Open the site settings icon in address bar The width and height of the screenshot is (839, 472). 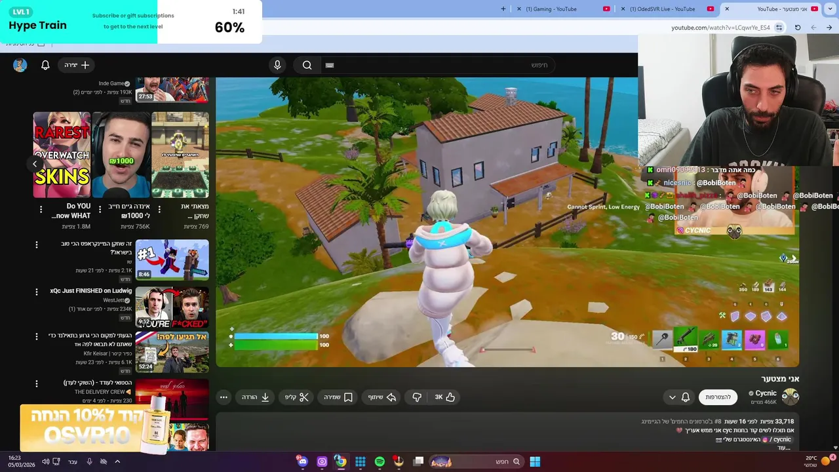pyautogui.click(x=779, y=28)
